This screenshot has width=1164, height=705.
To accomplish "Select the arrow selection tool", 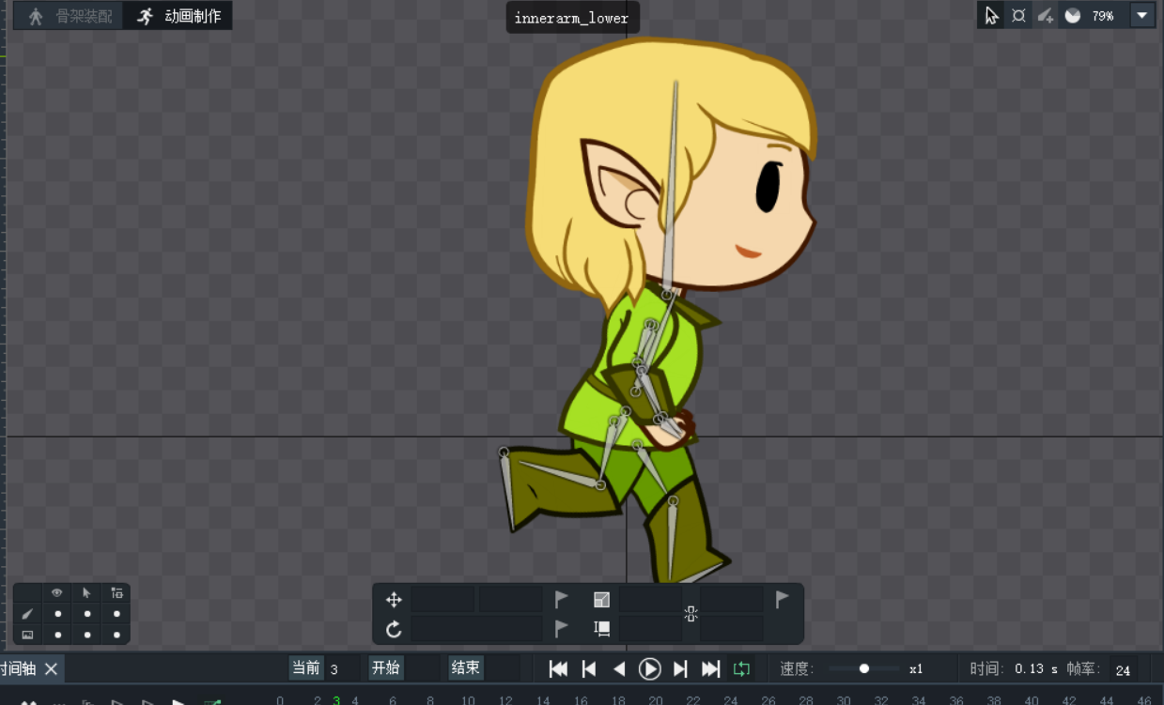I will pos(991,16).
